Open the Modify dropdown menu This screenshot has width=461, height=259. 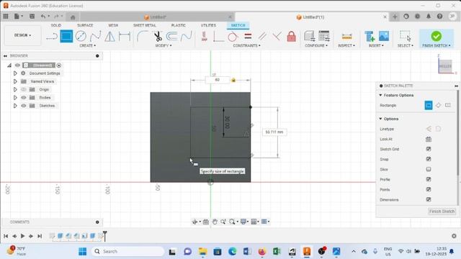(x=164, y=46)
